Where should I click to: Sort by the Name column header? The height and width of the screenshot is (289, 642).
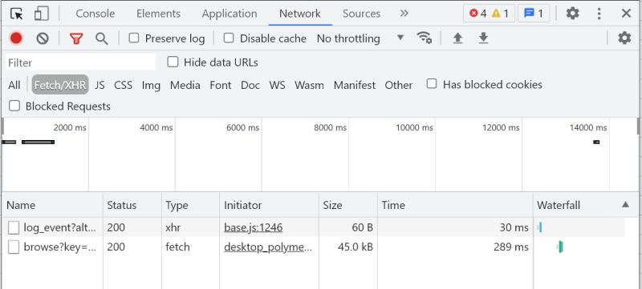[52, 205]
